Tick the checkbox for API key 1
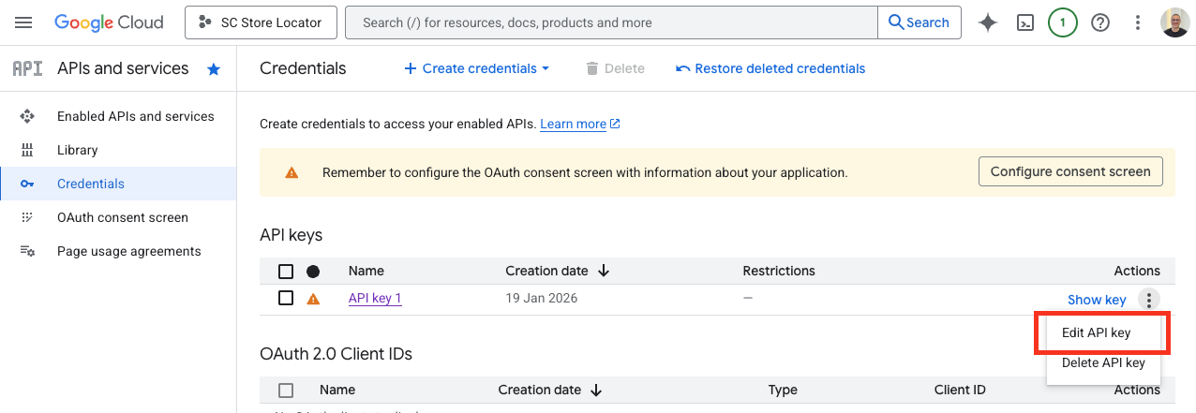Screen dimensions: 1196x413 [286, 299]
